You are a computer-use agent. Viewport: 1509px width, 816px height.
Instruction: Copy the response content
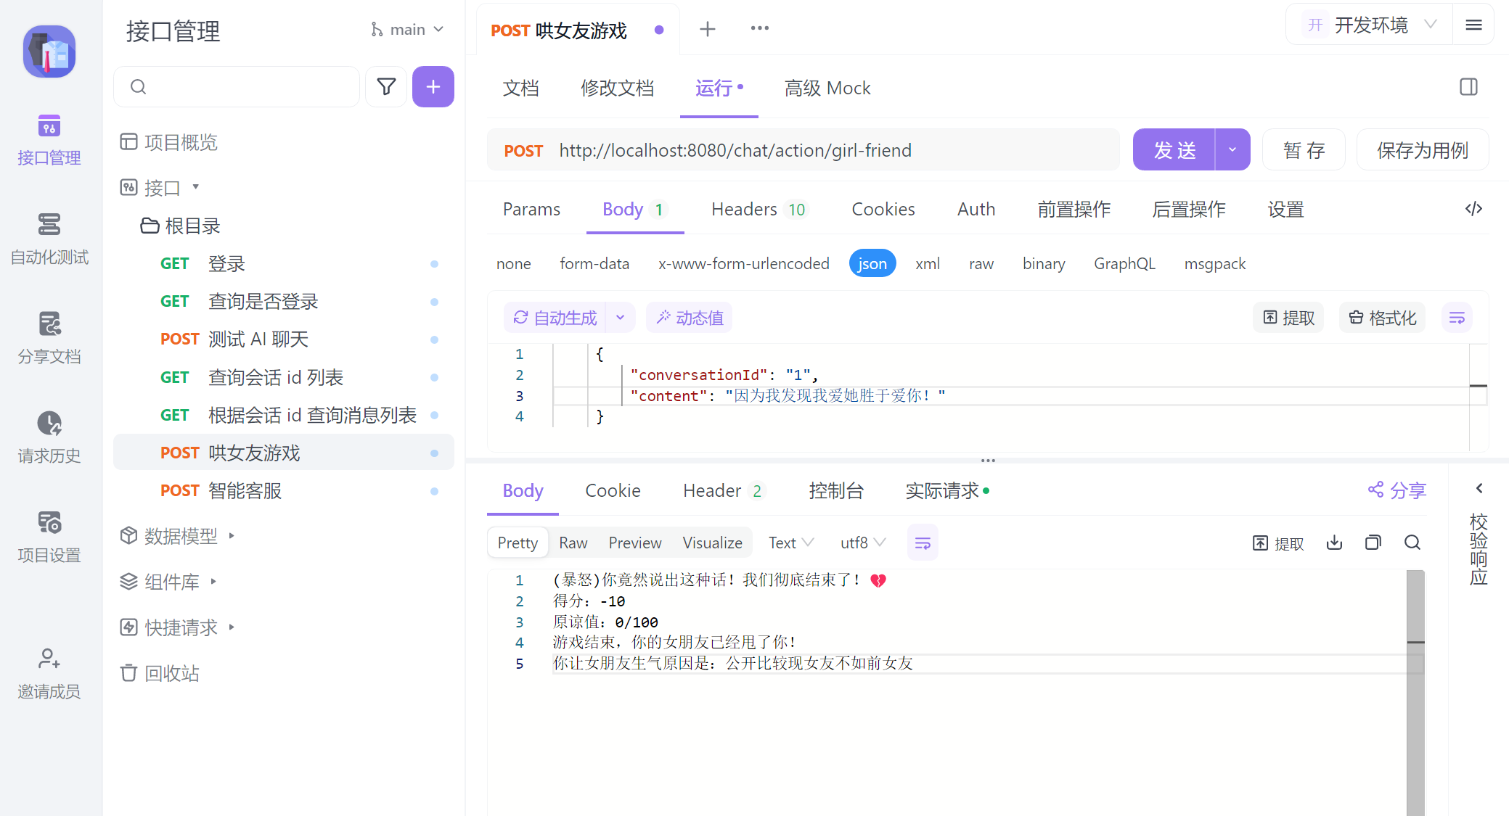tap(1373, 543)
